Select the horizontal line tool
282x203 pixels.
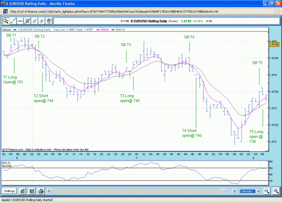[x=20, y=21]
